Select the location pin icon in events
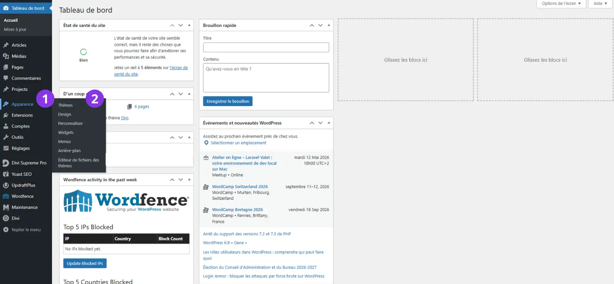The width and height of the screenshot is (614, 284). [x=206, y=143]
